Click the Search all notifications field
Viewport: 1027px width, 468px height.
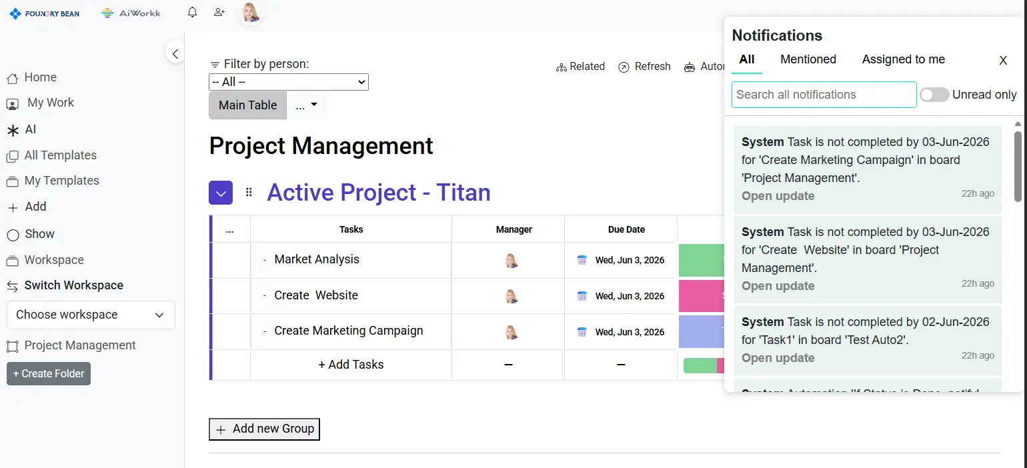824,95
